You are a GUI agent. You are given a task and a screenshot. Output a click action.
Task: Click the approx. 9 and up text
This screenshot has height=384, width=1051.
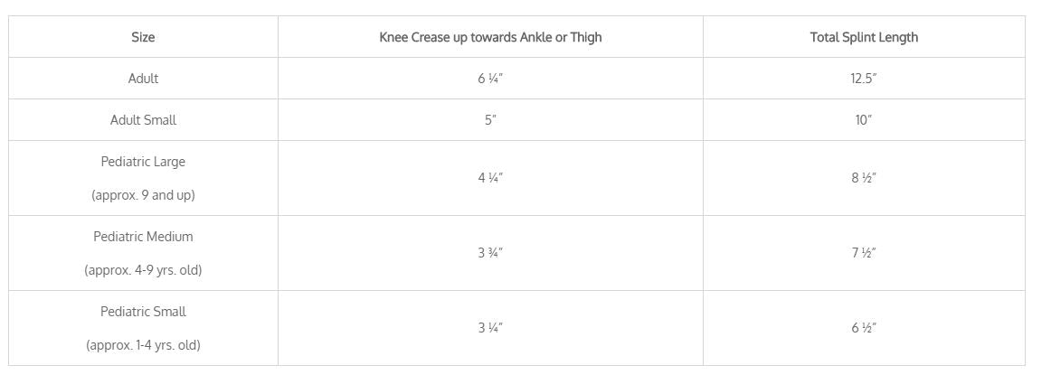coord(143,195)
